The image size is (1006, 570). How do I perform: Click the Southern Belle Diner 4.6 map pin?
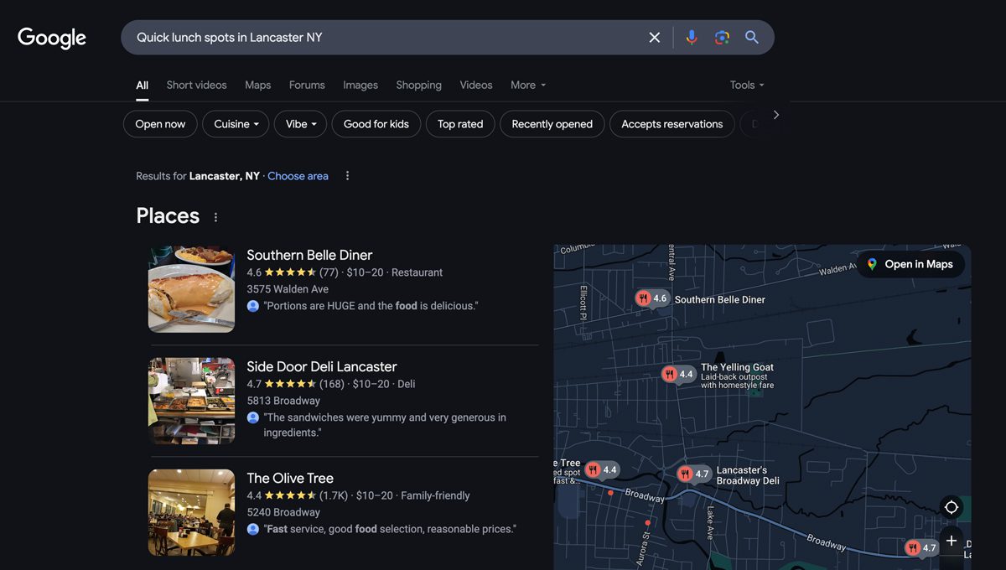click(x=652, y=299)
